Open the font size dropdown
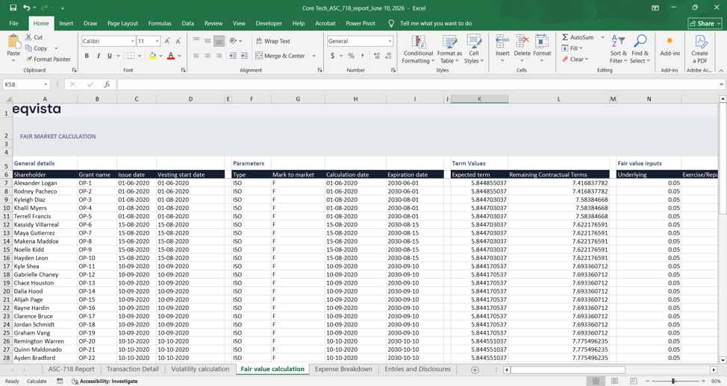 coord(157,41)
